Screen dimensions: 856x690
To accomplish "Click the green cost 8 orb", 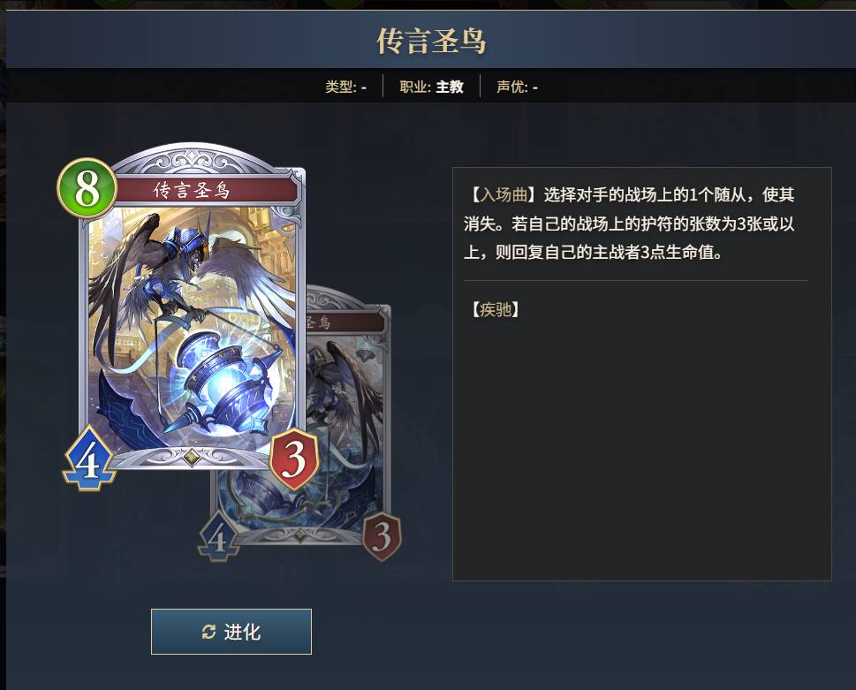I will (x=87, y=188).
